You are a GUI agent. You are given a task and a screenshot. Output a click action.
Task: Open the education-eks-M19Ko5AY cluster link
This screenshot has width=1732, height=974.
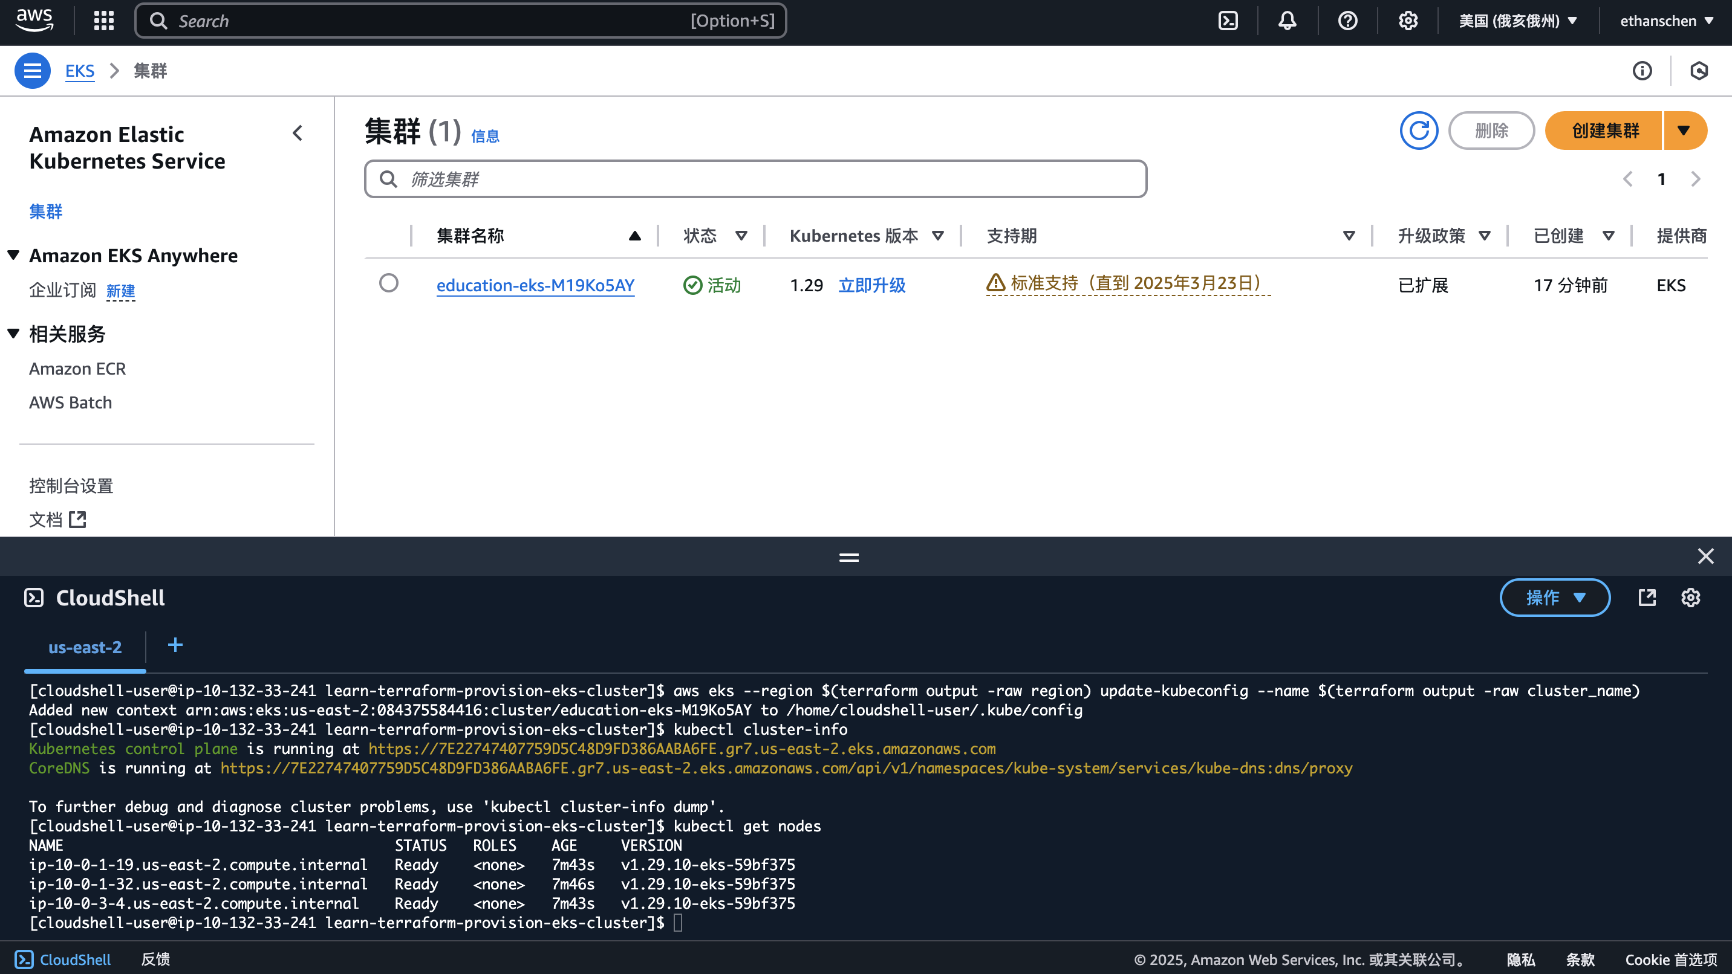point(535,285)
